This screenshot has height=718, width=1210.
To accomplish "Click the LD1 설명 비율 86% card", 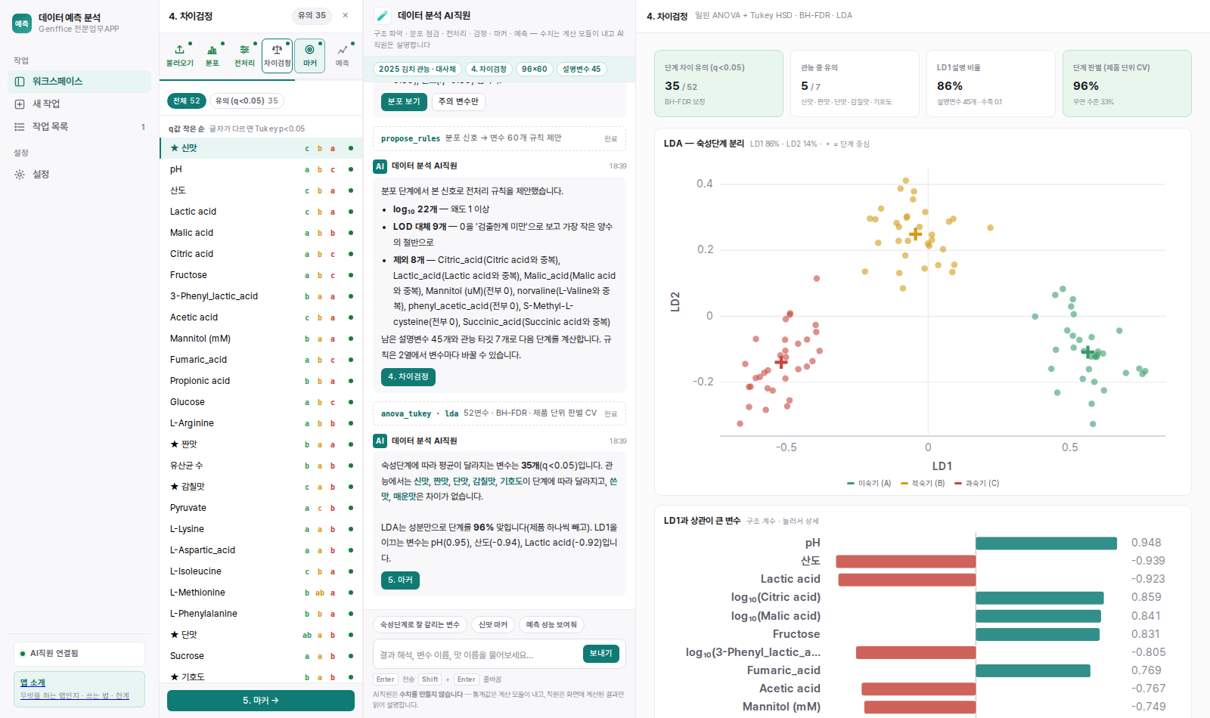I will [x=991, y=84].
